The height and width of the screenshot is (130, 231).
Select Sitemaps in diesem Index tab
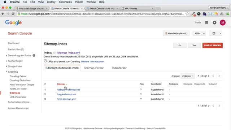(62, 68)
